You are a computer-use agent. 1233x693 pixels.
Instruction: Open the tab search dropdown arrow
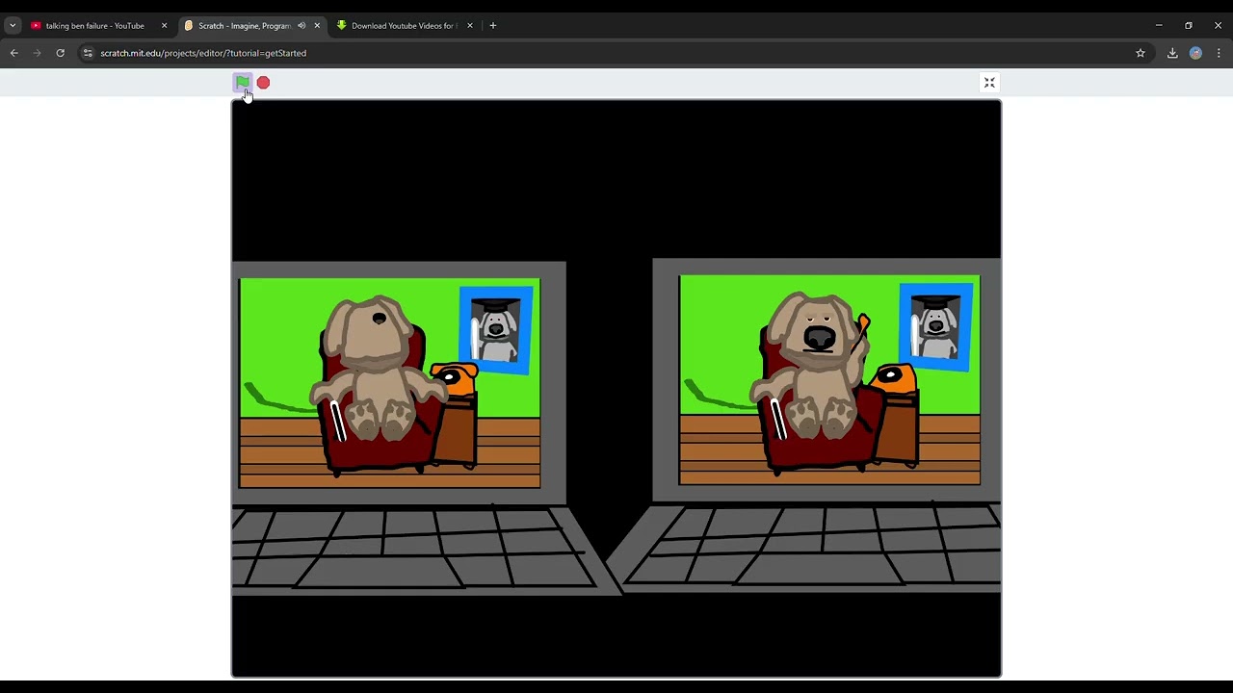tap(13, 26)
